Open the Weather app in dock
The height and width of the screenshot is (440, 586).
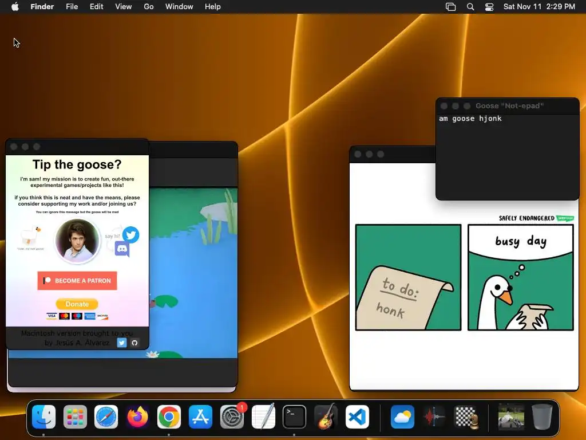point(402,417)
